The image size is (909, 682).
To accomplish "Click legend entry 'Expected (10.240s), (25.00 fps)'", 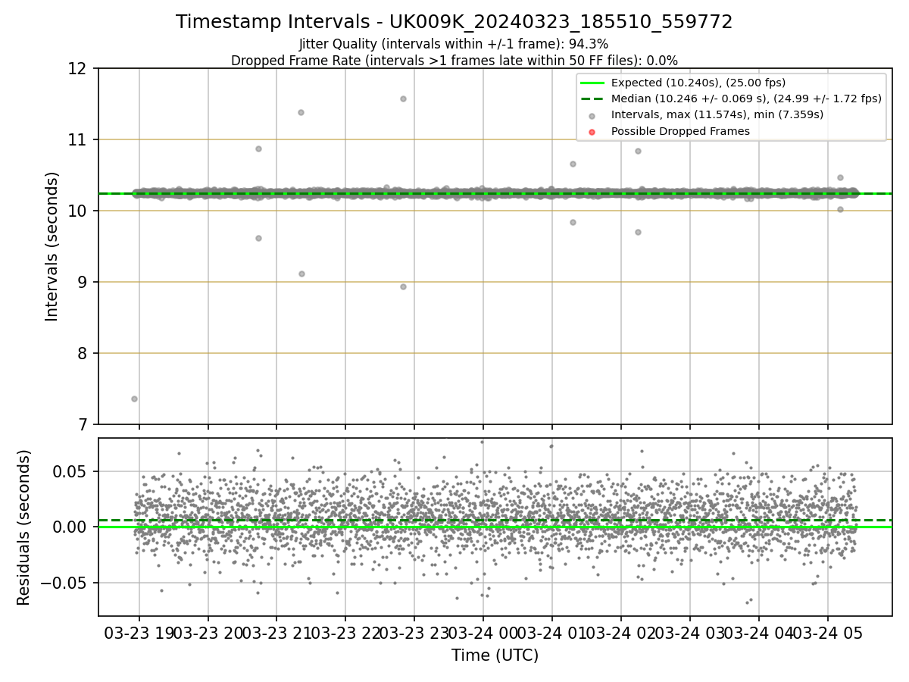I will click(698, 83).
